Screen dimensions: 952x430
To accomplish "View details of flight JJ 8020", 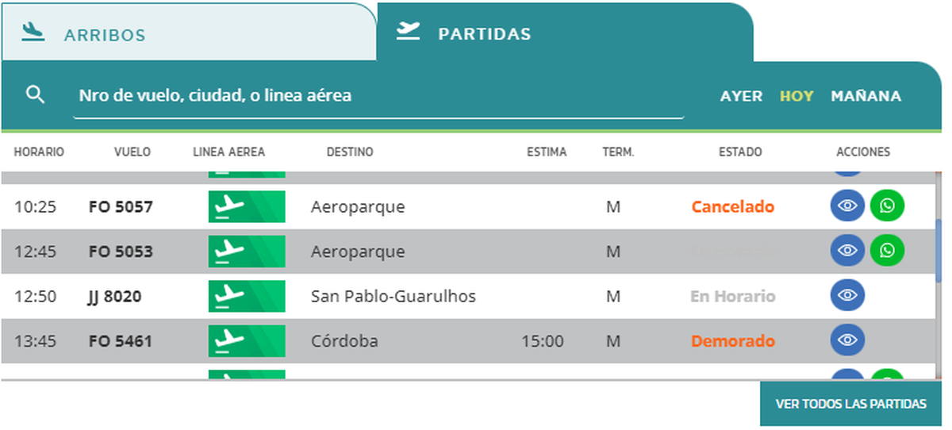I will 847,296.
